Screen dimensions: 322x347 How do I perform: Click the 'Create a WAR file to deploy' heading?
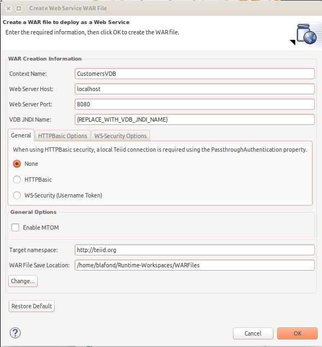point(66,22)
